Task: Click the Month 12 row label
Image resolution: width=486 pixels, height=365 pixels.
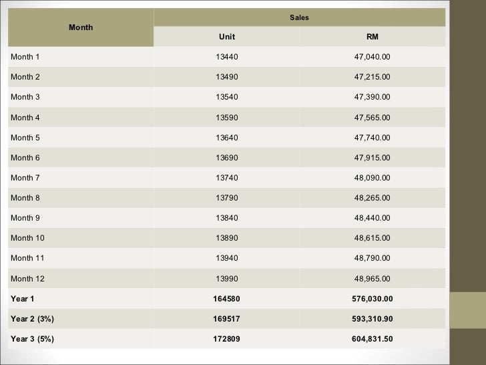Action: coord(27,279)
